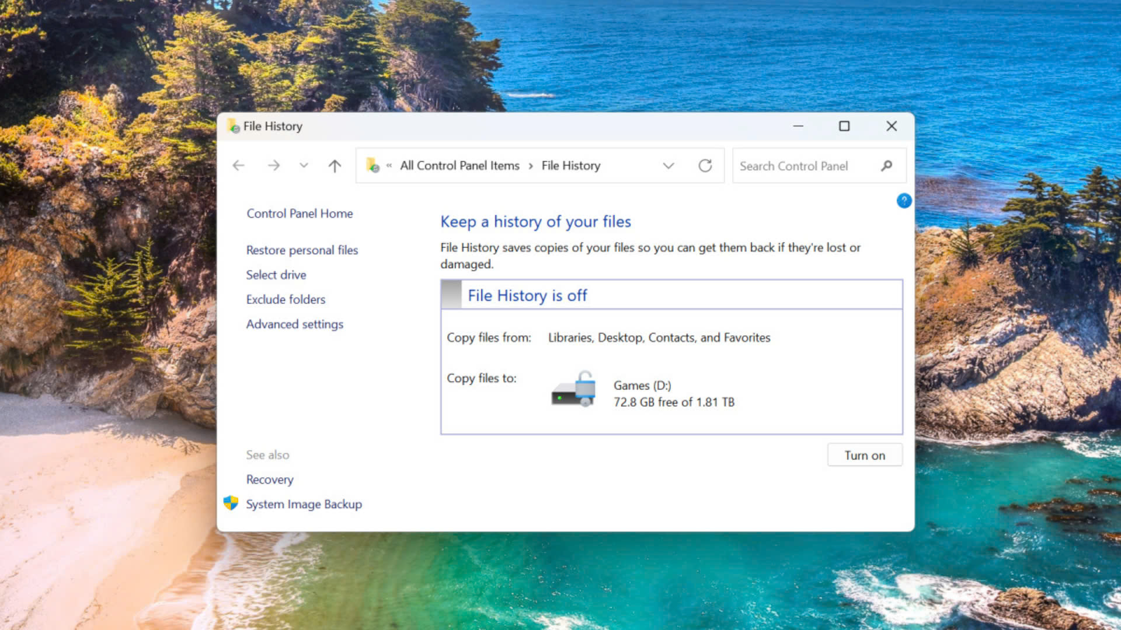Click the File History title bar icon
This screenshot has height=630, width=1121.
tap(233, 126)
